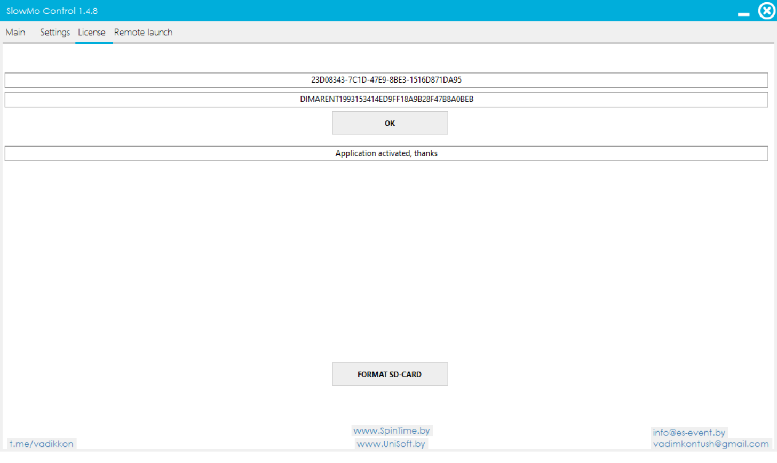Open the t.me/vadikkon Telegram link

pyautogui.click(x=41, y=444)
